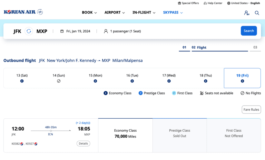Expand the AIRPORT menu

(x=115, y=12)
